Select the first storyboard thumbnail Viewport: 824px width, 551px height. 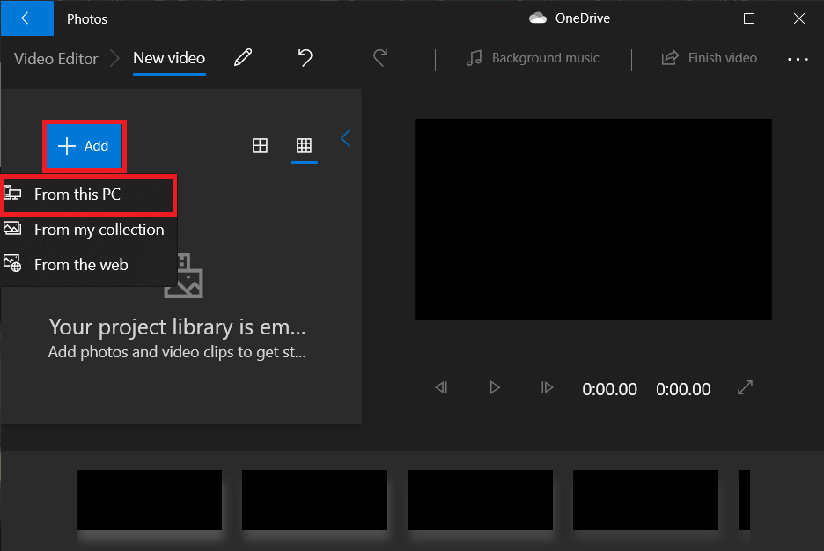click(x=149, y=500)
